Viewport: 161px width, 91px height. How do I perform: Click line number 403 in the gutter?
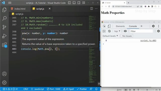click(14, 49)
